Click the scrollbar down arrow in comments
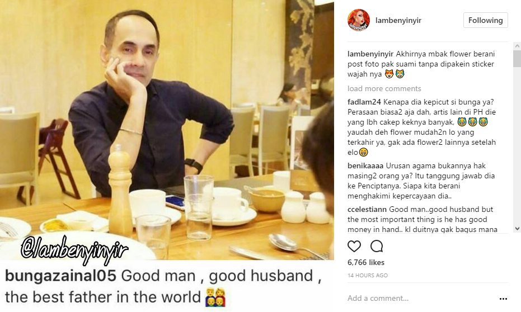Screen dimensions: 521x312 pos(517,228)
